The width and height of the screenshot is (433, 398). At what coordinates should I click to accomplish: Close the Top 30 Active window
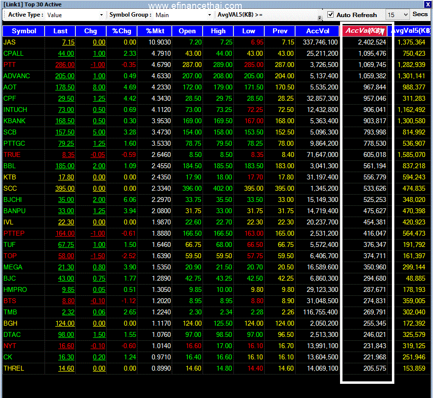[x=428, y=4]
